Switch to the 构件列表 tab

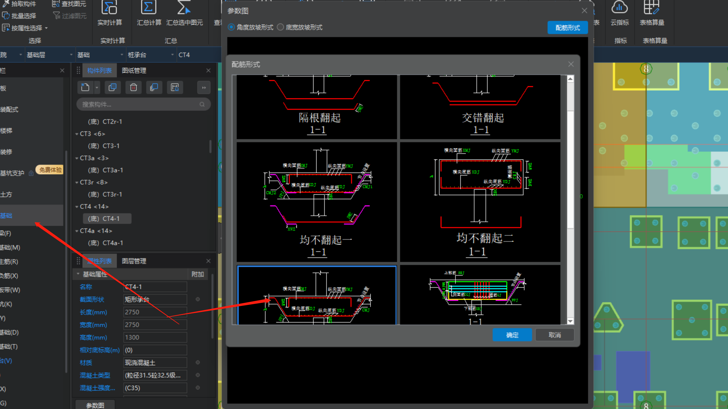click(99, 70)
